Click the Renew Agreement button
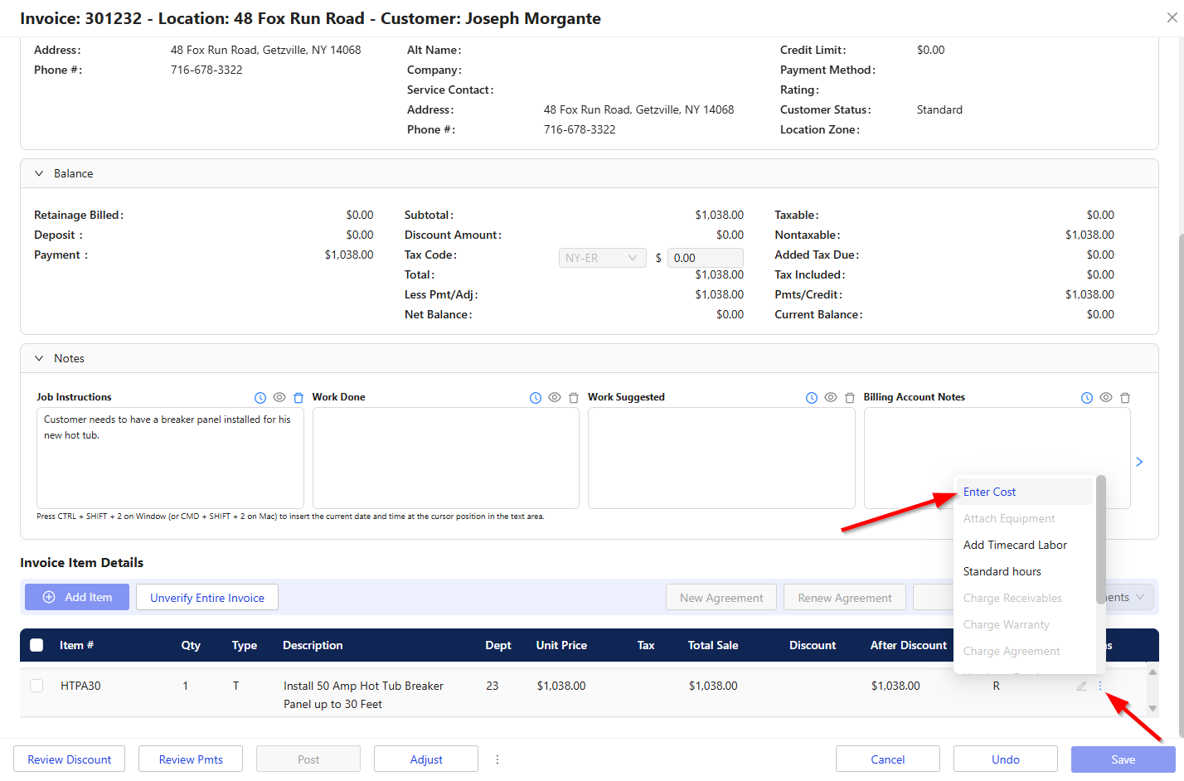The image size is (1184, 781). point(845,597)
